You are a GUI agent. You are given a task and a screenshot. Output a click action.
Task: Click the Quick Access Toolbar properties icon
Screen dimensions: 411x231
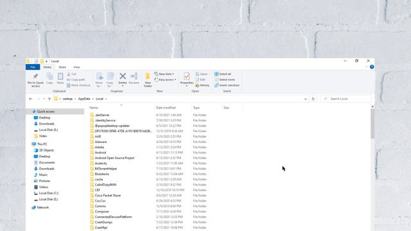click(36, 61)
